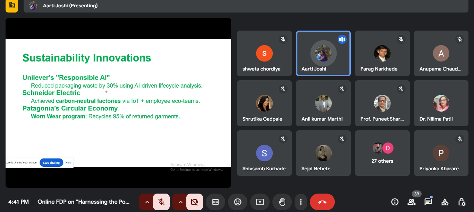Open the in-call chat messages panel

point(428,202)
